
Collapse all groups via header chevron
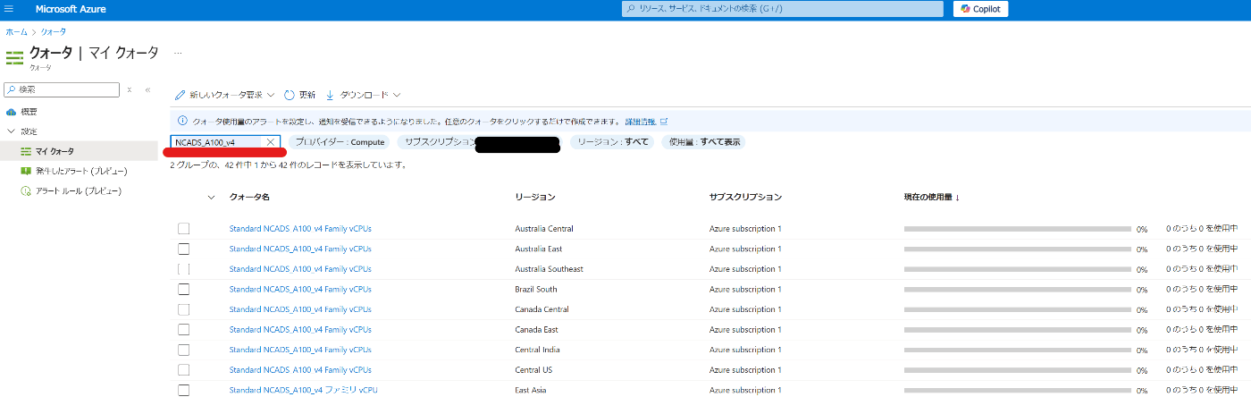tap(211, 197)
